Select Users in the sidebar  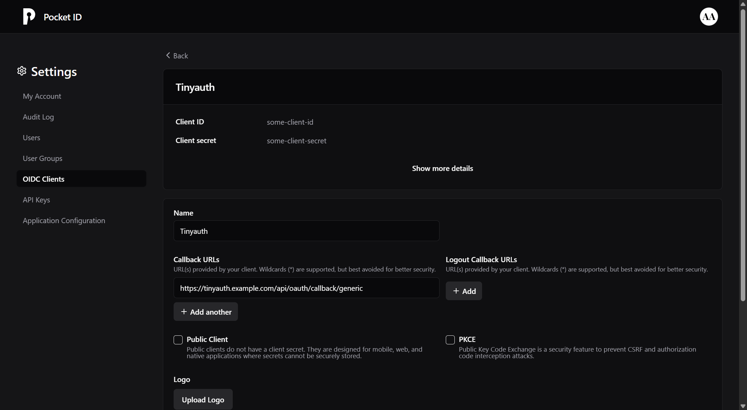pyautogui.click(x=31, y=137)
